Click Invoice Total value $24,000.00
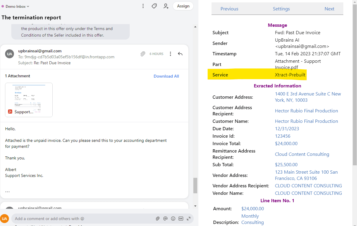Image resolution: width=357 pixels, height=226 pixels. tap(286, 144)
